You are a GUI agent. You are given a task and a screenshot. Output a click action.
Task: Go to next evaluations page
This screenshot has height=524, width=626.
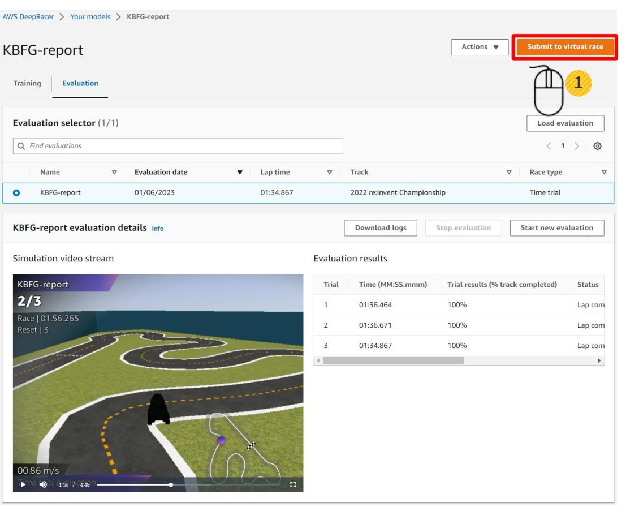[577, 146]
